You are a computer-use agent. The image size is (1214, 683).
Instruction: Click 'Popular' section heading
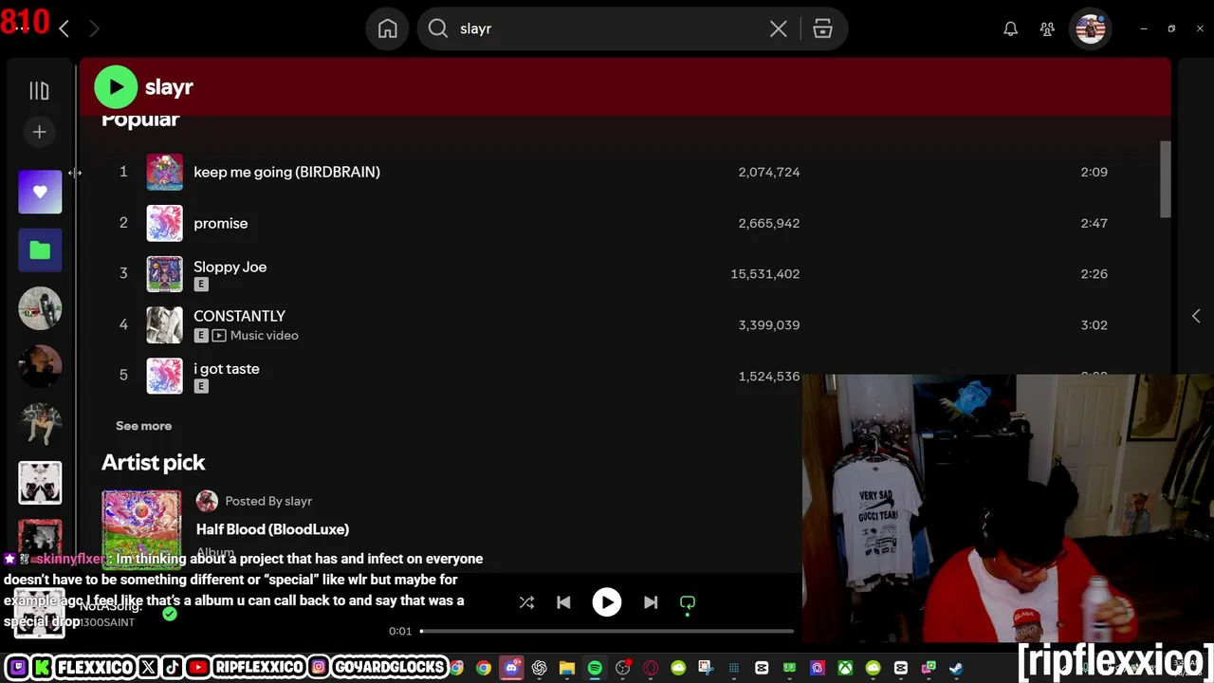pyautogui.click(x=140, y=120)
